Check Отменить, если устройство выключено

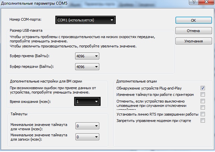point(203,101)
